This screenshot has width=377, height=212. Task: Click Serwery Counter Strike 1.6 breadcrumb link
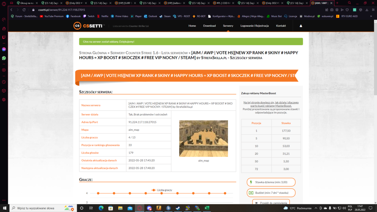coord(149,53)
